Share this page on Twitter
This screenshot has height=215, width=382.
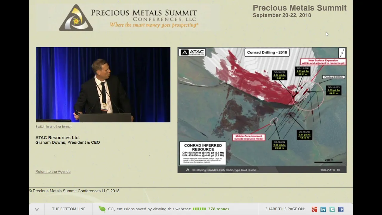pos(332,209)
